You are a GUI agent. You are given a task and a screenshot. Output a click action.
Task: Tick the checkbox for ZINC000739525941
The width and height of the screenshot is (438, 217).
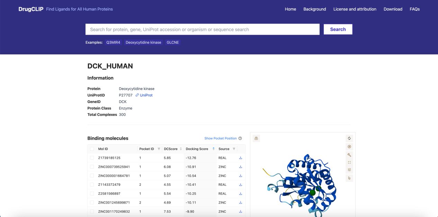pyautogui.click(x=92, y=167)
